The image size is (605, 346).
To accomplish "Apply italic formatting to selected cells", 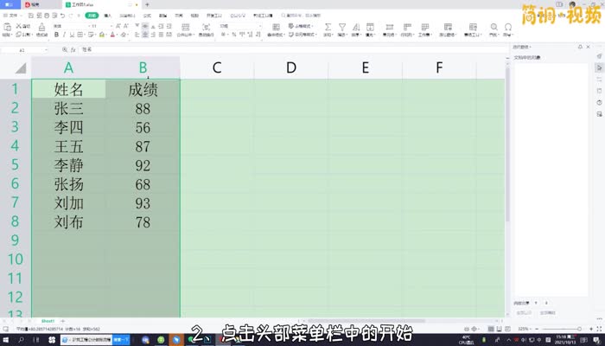I will (x=64, y=35).
